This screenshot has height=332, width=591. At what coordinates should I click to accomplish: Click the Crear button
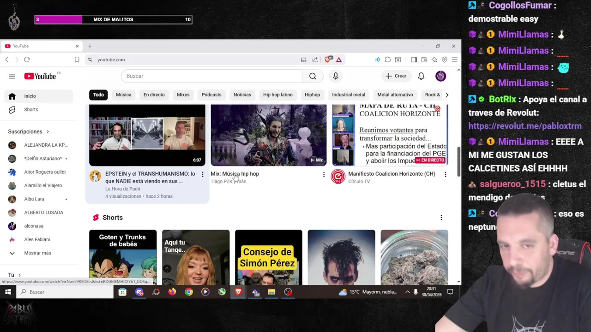[x=396, y=76]
